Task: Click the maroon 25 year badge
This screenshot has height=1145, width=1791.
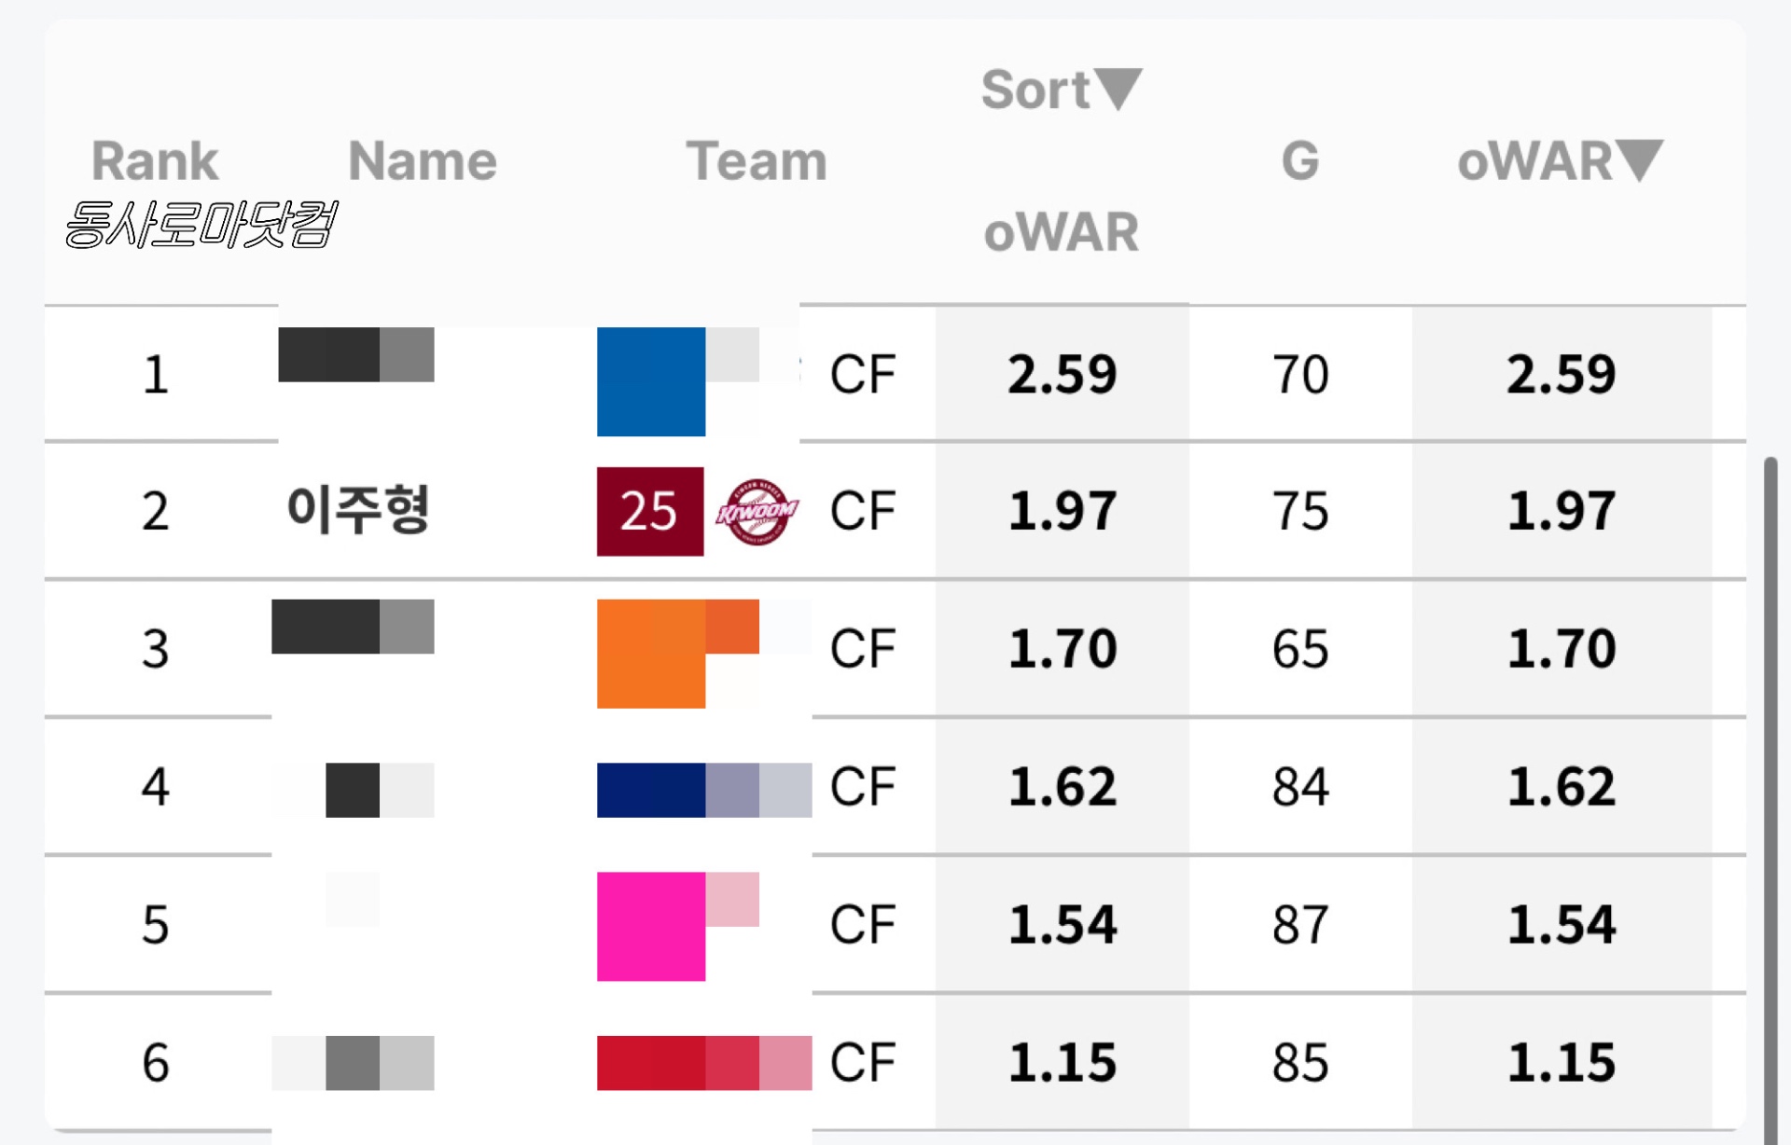Action: click(x=650, y=512)
